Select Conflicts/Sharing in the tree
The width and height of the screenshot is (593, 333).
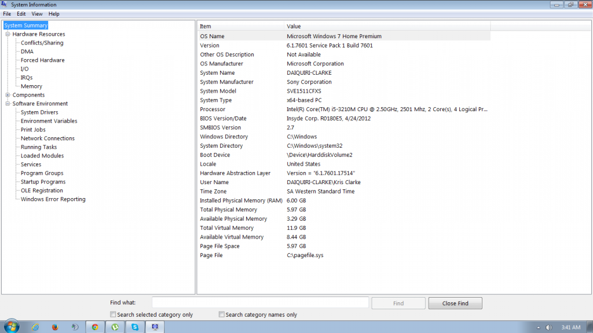pos(42,43)
